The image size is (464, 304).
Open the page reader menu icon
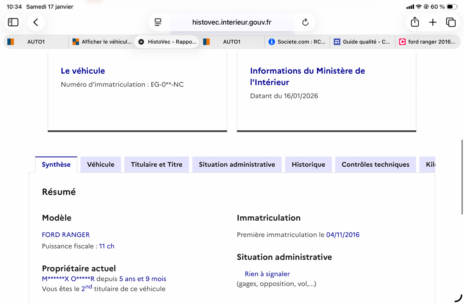click(158, 22)
